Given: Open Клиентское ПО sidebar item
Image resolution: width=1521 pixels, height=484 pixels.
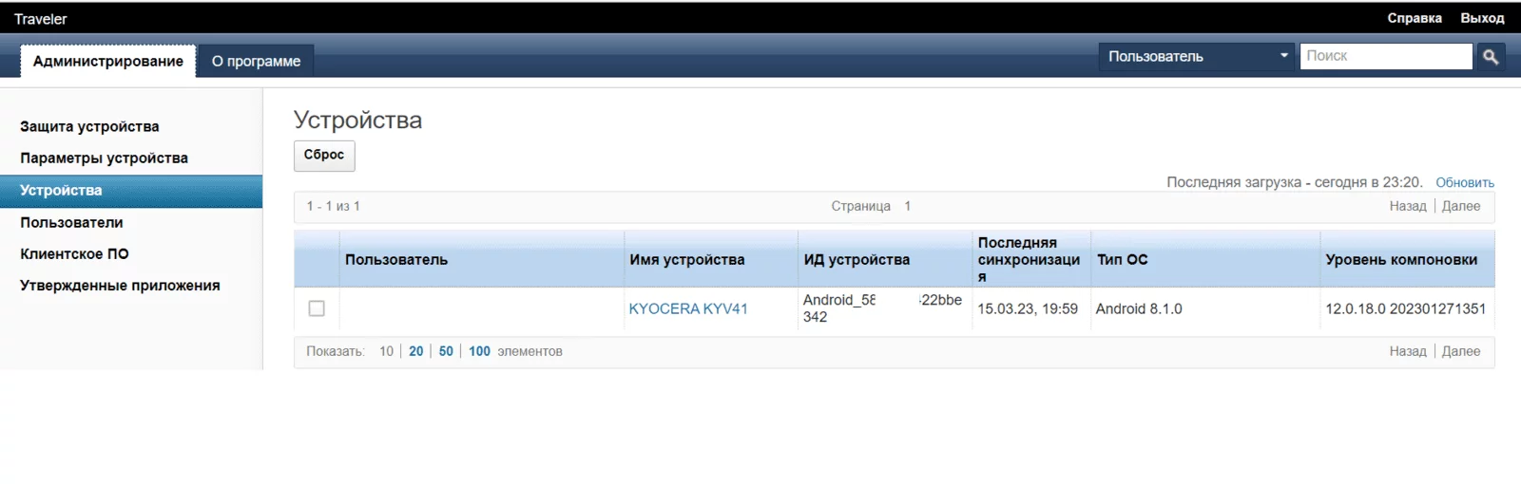Looking at the screenshot, I should (x=74, y=254).
